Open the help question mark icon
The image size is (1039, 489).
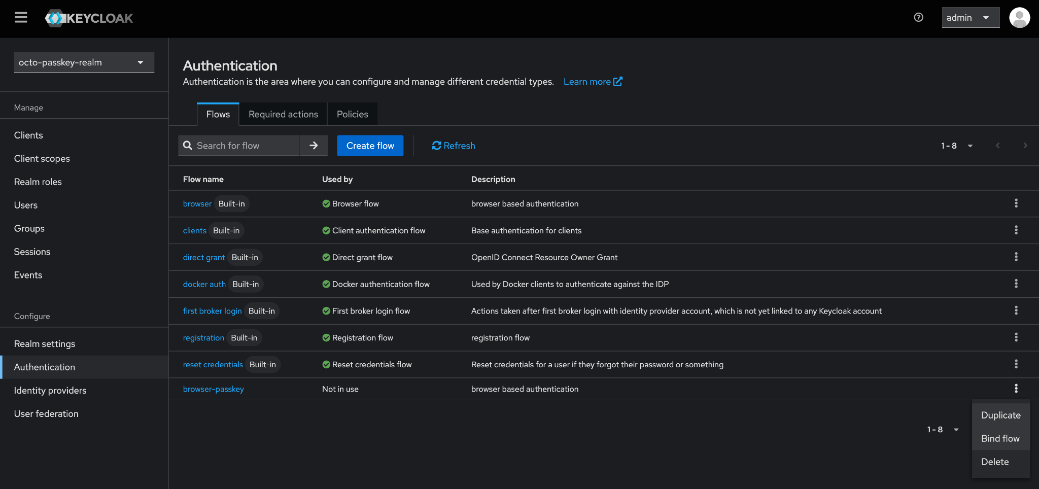pyautogui.click(x=918, y=18)
